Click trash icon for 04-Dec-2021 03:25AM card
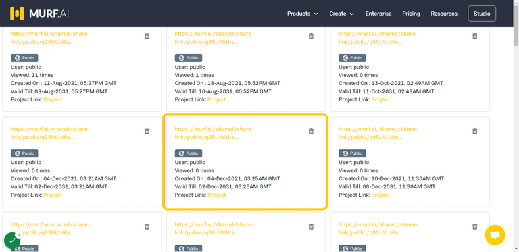519x252 pixels. [311, 131]
